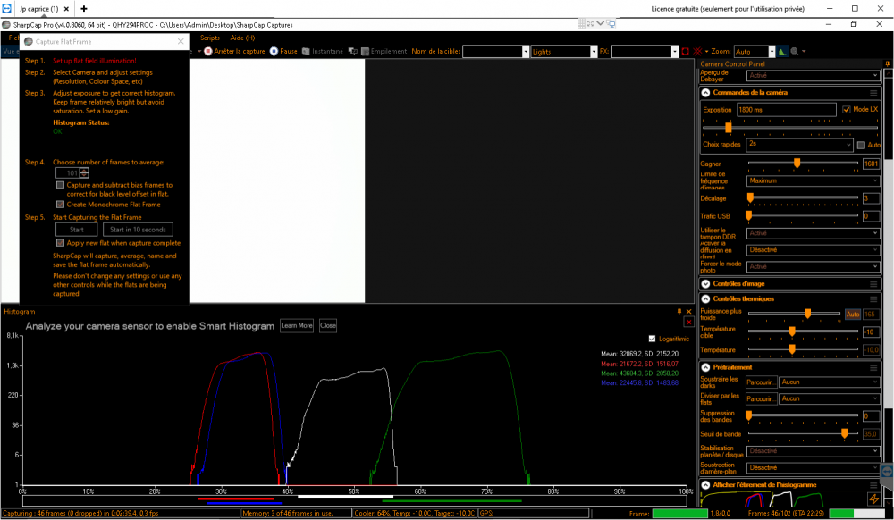Open the Soustraction d'arrière-plan dropdown

point(813,467)
